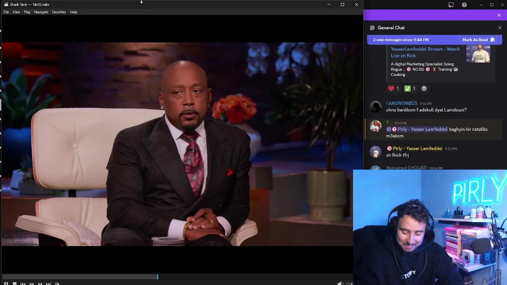Open the Navigate menu

click(x=41, y=12)
